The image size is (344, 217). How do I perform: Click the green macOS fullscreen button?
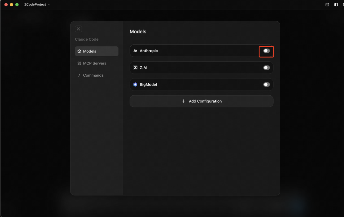coord(17,4)
